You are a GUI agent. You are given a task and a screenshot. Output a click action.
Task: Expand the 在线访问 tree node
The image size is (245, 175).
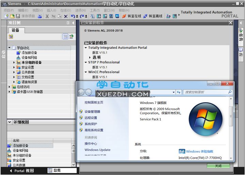coord(10,87)
